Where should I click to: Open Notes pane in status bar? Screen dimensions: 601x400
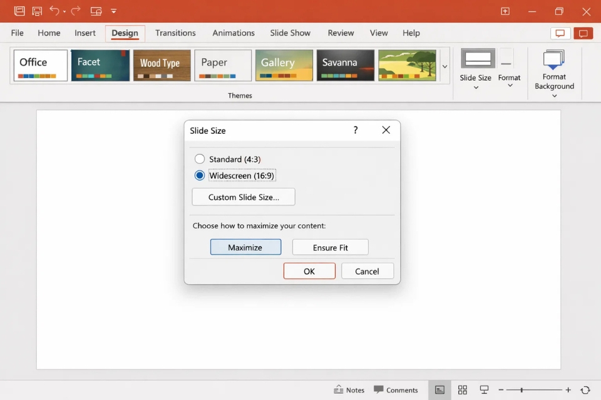[x=349, y=390]
